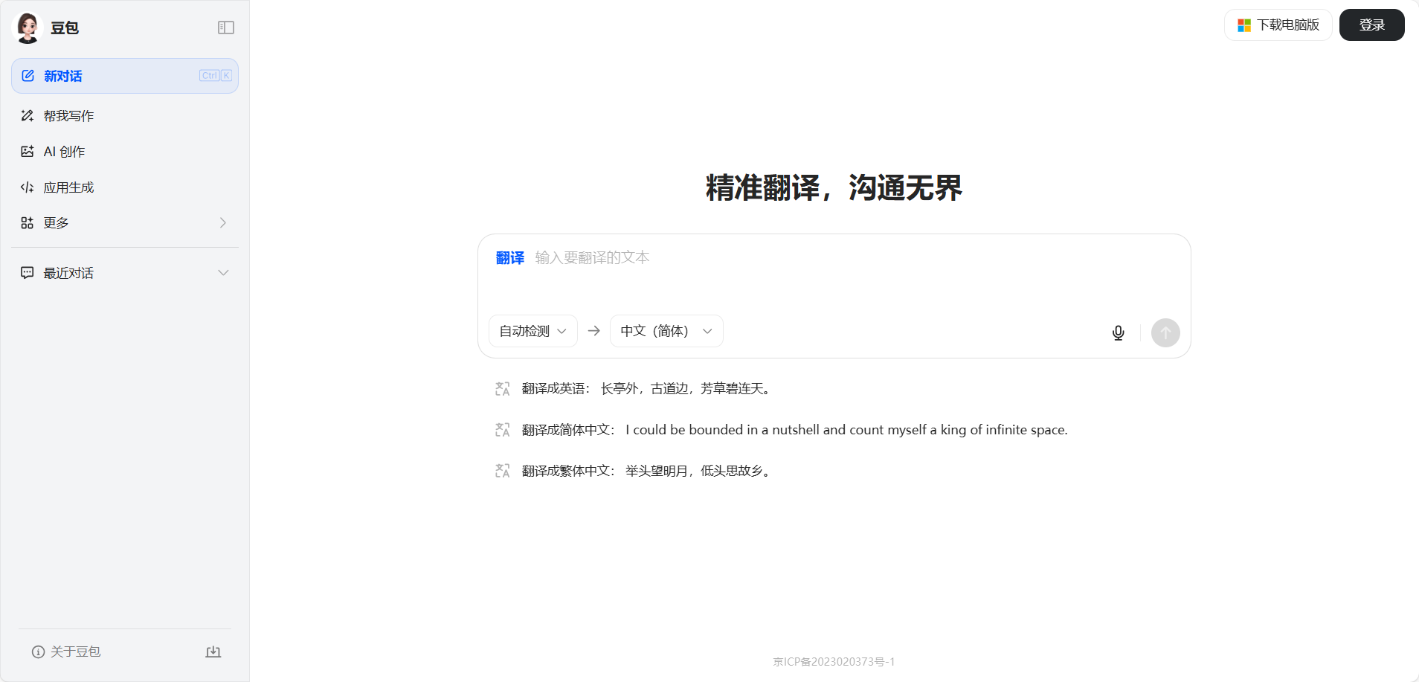Viewport: 1419px width, 682px height.
Task: Open the 中文（简体） target language dropdown
Action: click(x=666, y=331)
